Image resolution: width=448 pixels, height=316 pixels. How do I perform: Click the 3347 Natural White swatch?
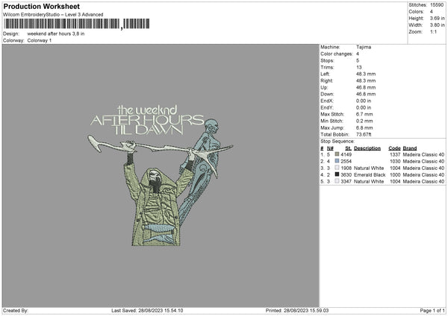click(337, 181)
